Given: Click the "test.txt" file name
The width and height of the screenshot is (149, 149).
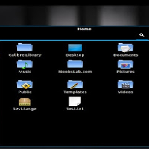Looking at the screenshot, I should pyautogui.click(x=75, y=109).
